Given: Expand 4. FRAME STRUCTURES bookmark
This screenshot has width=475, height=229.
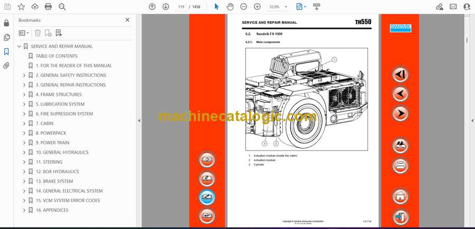Looking at the screenshot, I should click(24, 95).
